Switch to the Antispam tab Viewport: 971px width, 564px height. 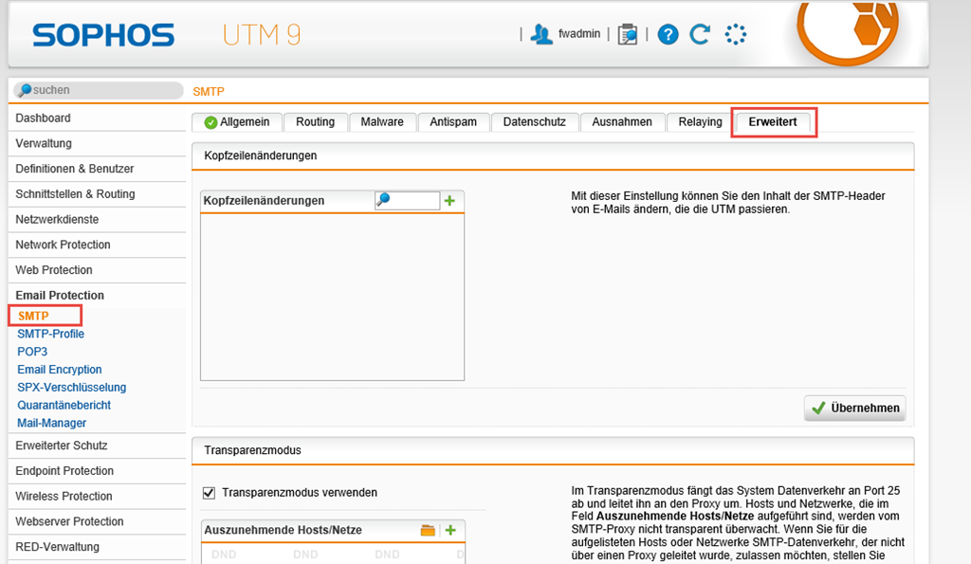click(x=453, y=122)
